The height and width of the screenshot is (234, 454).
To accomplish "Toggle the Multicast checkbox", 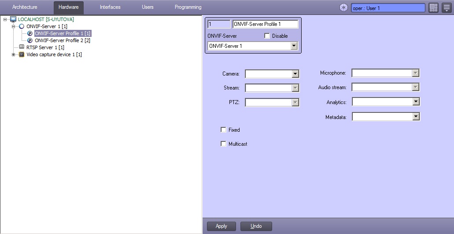I will 223,144.
